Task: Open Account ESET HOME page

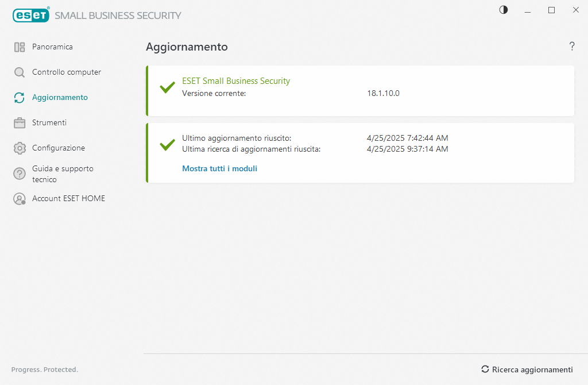Action: [68, 199]
